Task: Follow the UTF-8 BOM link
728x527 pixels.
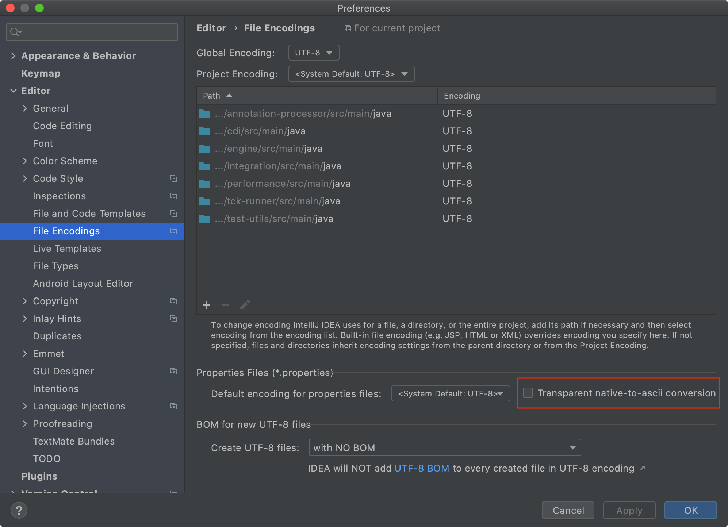Action: point(422,468)
